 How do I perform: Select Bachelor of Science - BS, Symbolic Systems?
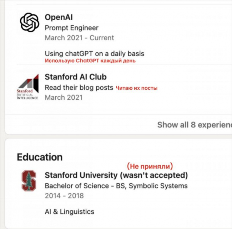tap(116, 186)
